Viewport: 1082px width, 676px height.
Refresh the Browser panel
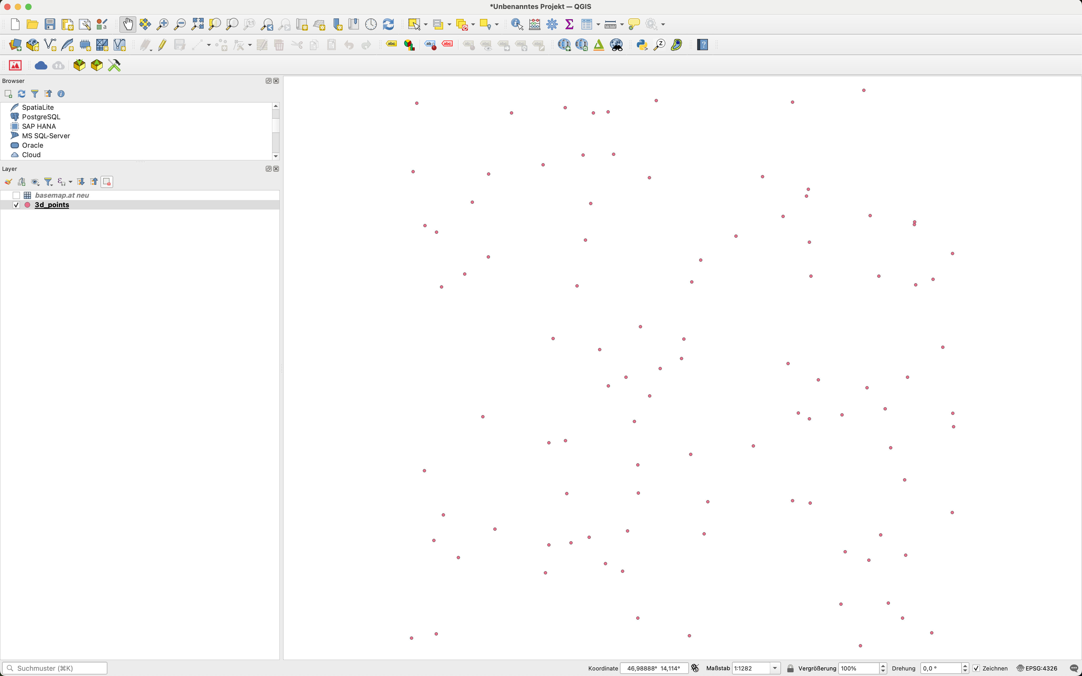tap(22, 93)
